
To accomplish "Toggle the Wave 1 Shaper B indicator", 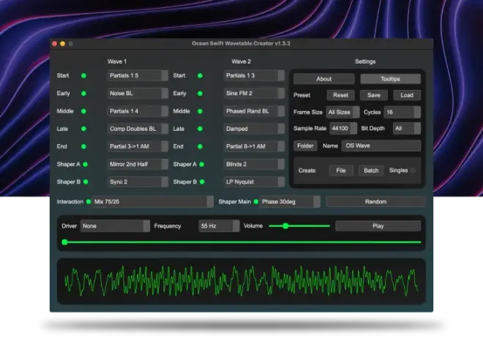I will [86, 182].
